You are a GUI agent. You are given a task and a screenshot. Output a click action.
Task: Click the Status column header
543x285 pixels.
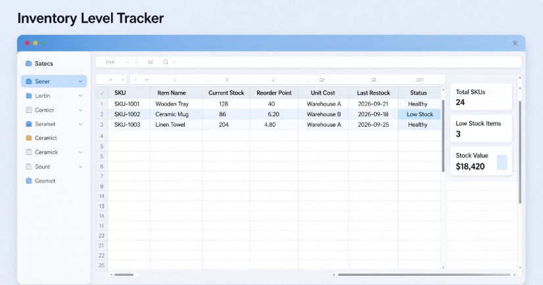pyautogui.click(x=418, y=93)
